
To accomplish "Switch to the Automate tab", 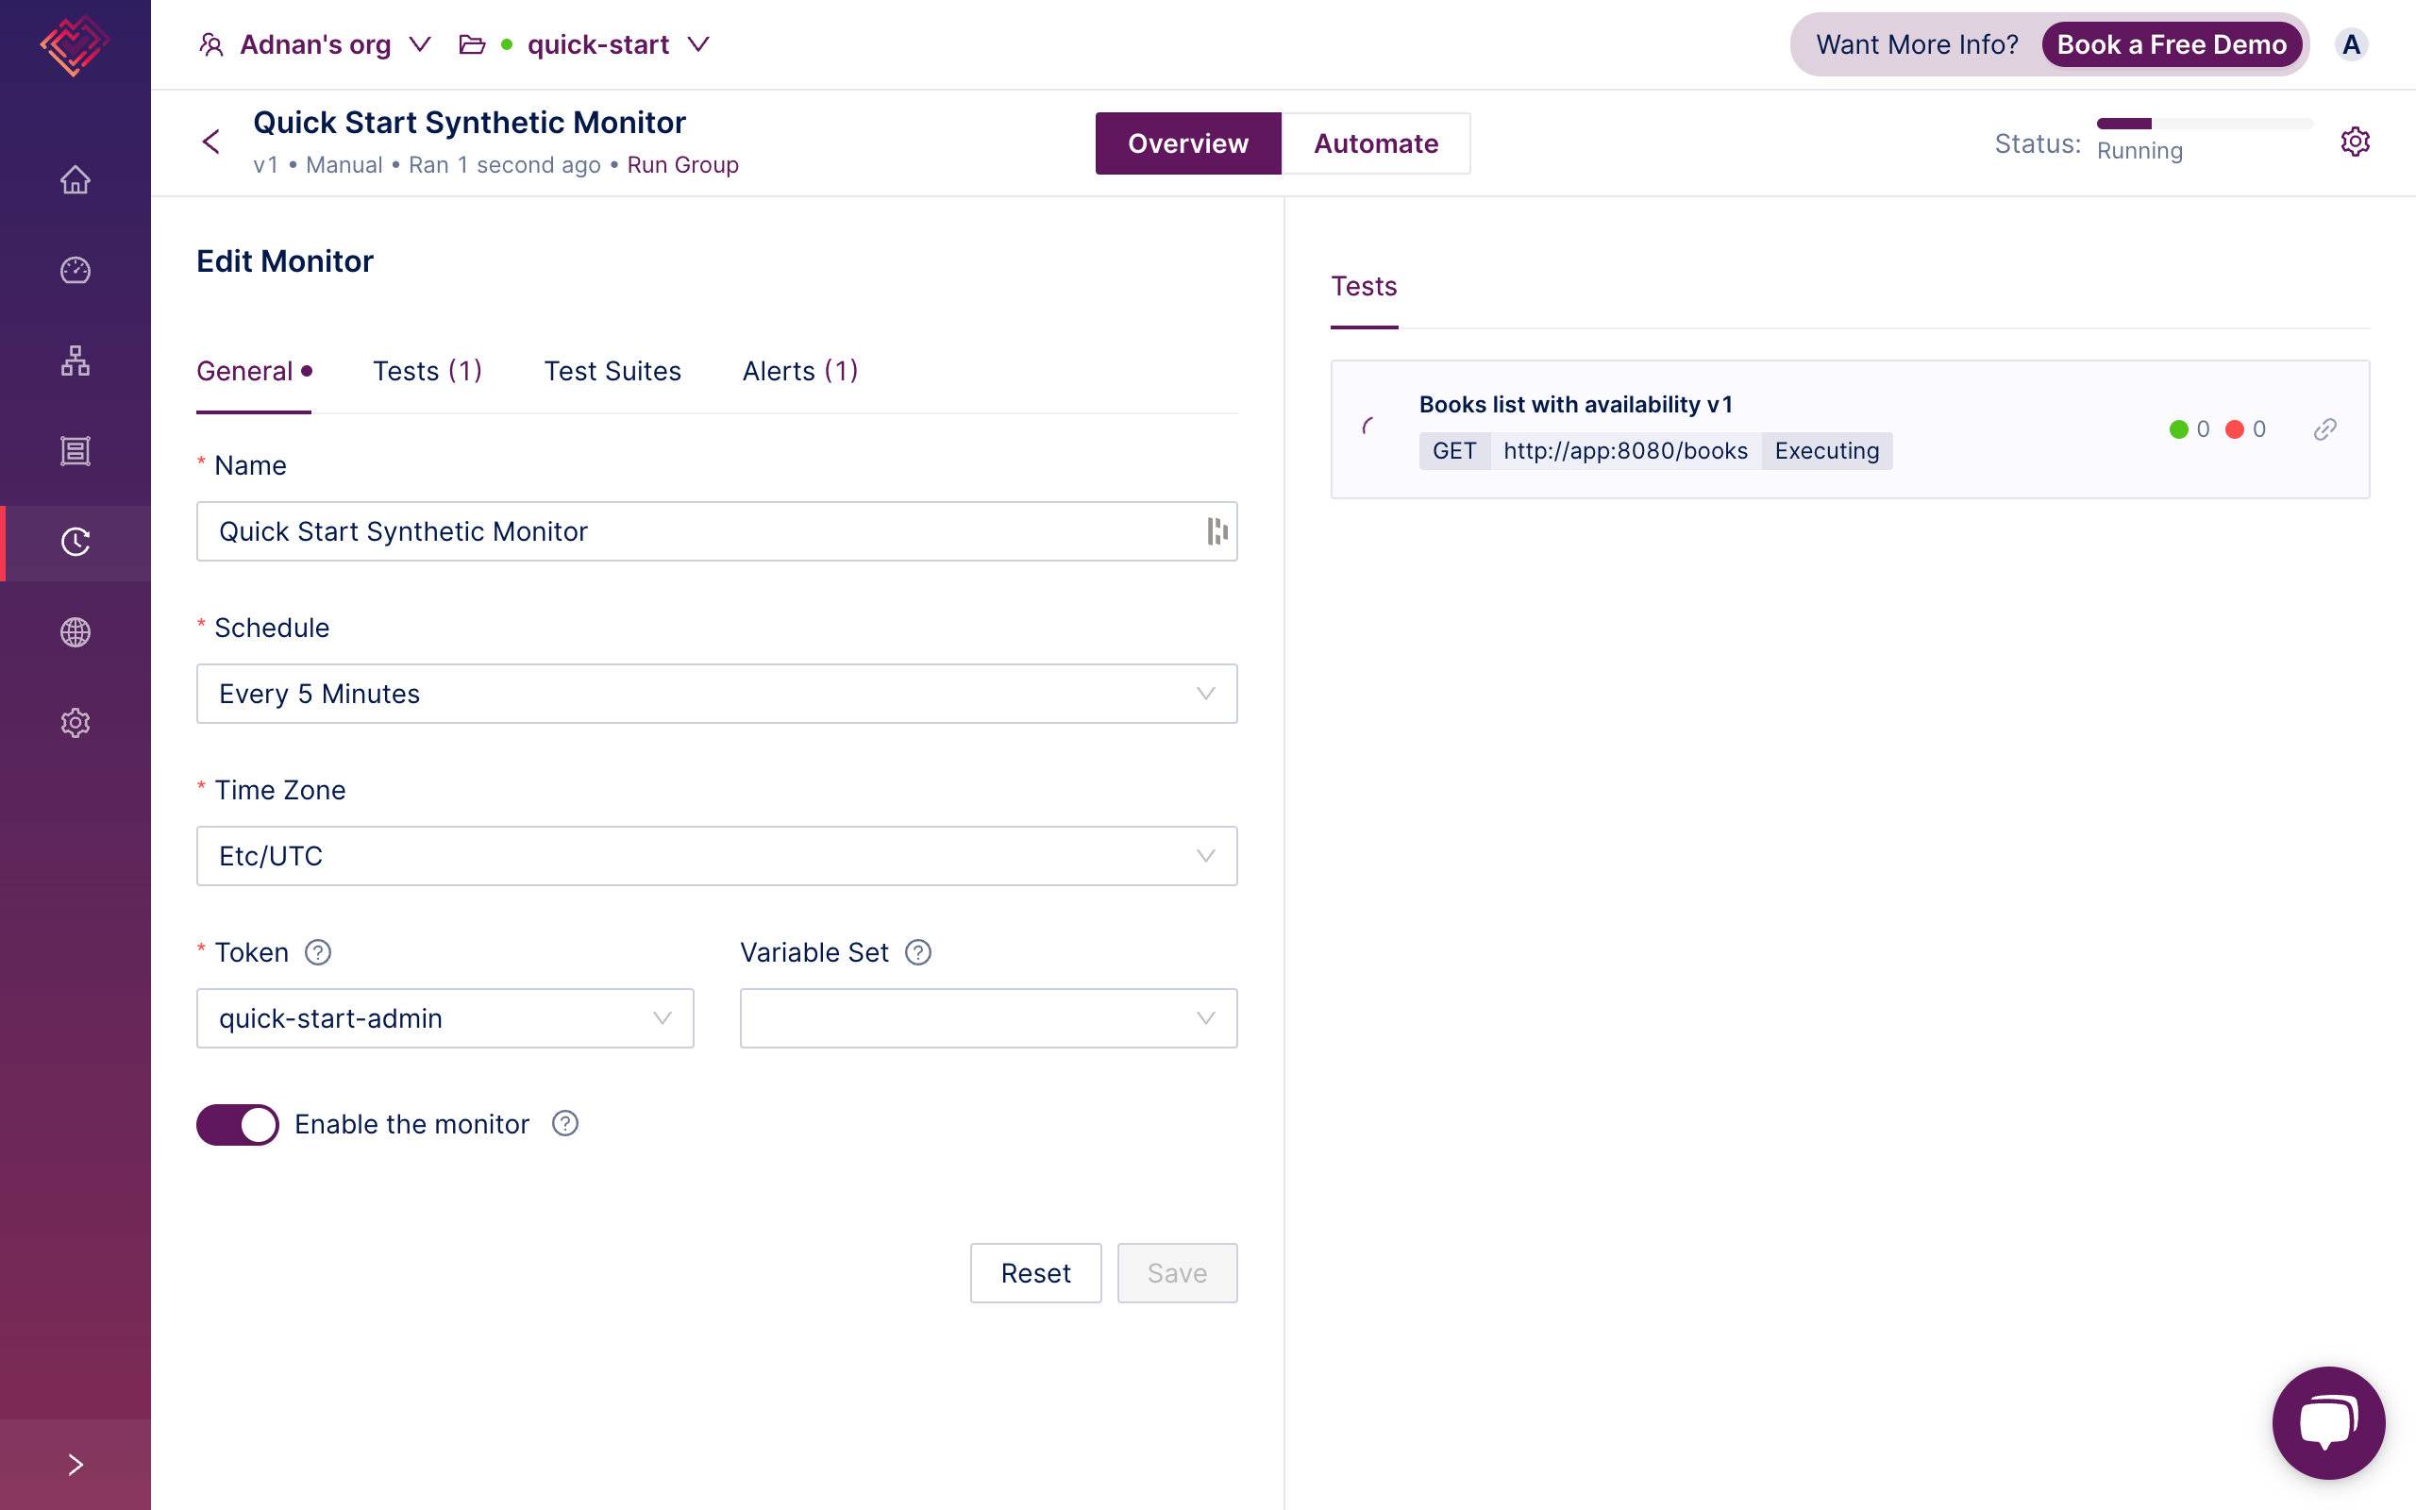I will [1376, 143].
